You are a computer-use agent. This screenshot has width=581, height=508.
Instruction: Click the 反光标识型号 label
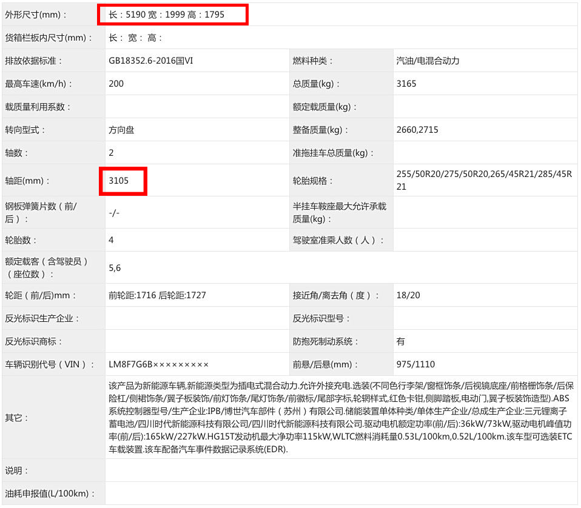[x=321, y=318]
